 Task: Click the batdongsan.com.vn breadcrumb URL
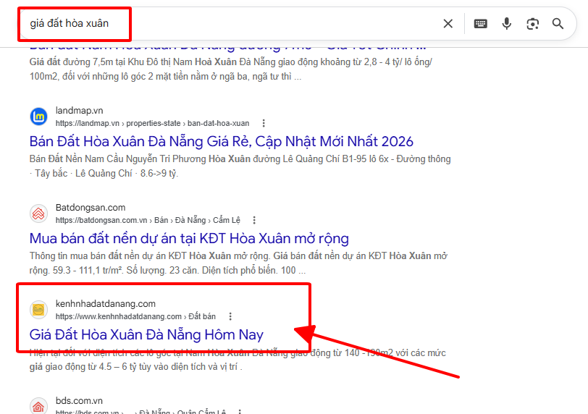tap(148, 220)
